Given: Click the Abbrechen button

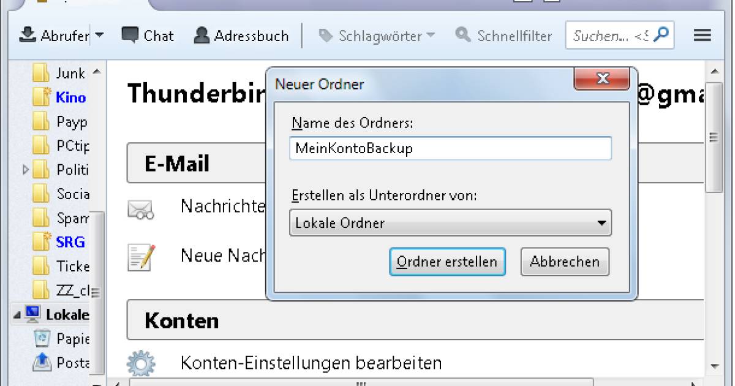Looking at the screenshot, I should 565,262.
